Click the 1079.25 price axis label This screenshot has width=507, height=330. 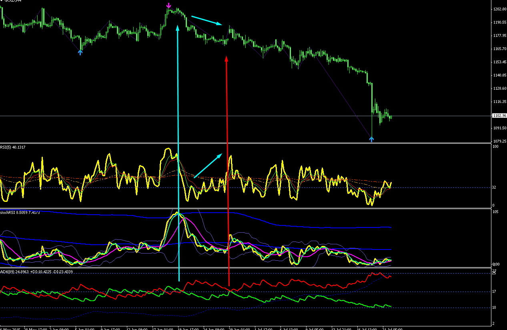coord(500,141)
